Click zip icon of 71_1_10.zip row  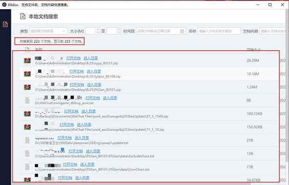click(x=27, y=127)
